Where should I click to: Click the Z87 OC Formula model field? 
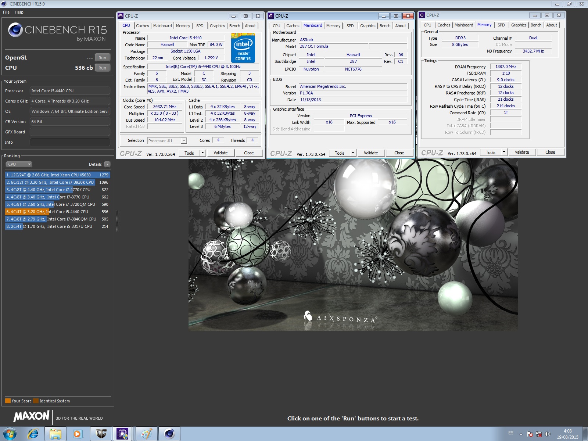pyautogui.click(x=333, y=46)
